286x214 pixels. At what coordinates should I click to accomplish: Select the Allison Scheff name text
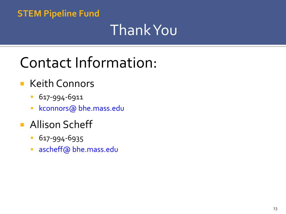point(61,125)
